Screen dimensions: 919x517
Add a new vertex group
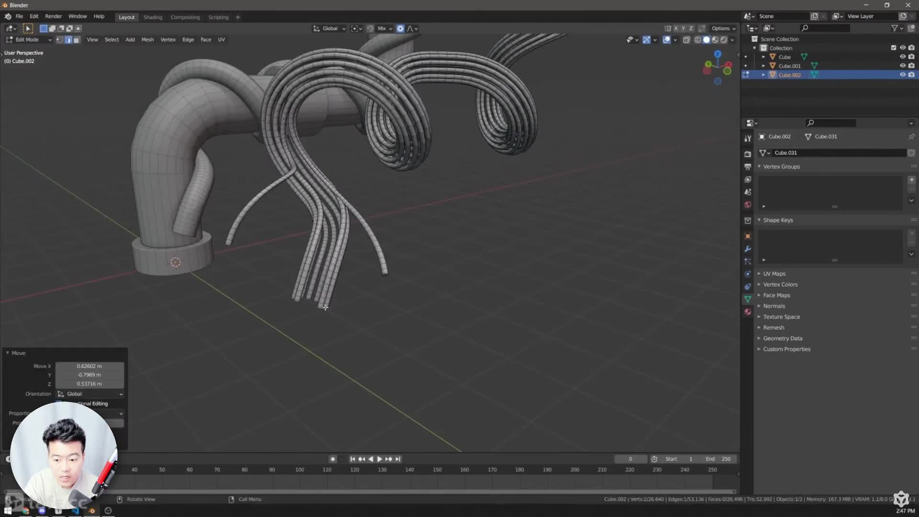click(911, 180)
